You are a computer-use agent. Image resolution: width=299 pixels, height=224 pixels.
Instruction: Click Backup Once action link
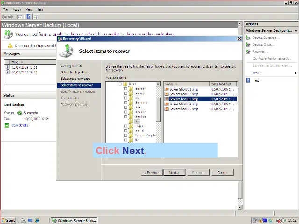[263, 45]
